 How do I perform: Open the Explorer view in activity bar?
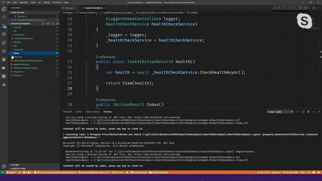4,9
